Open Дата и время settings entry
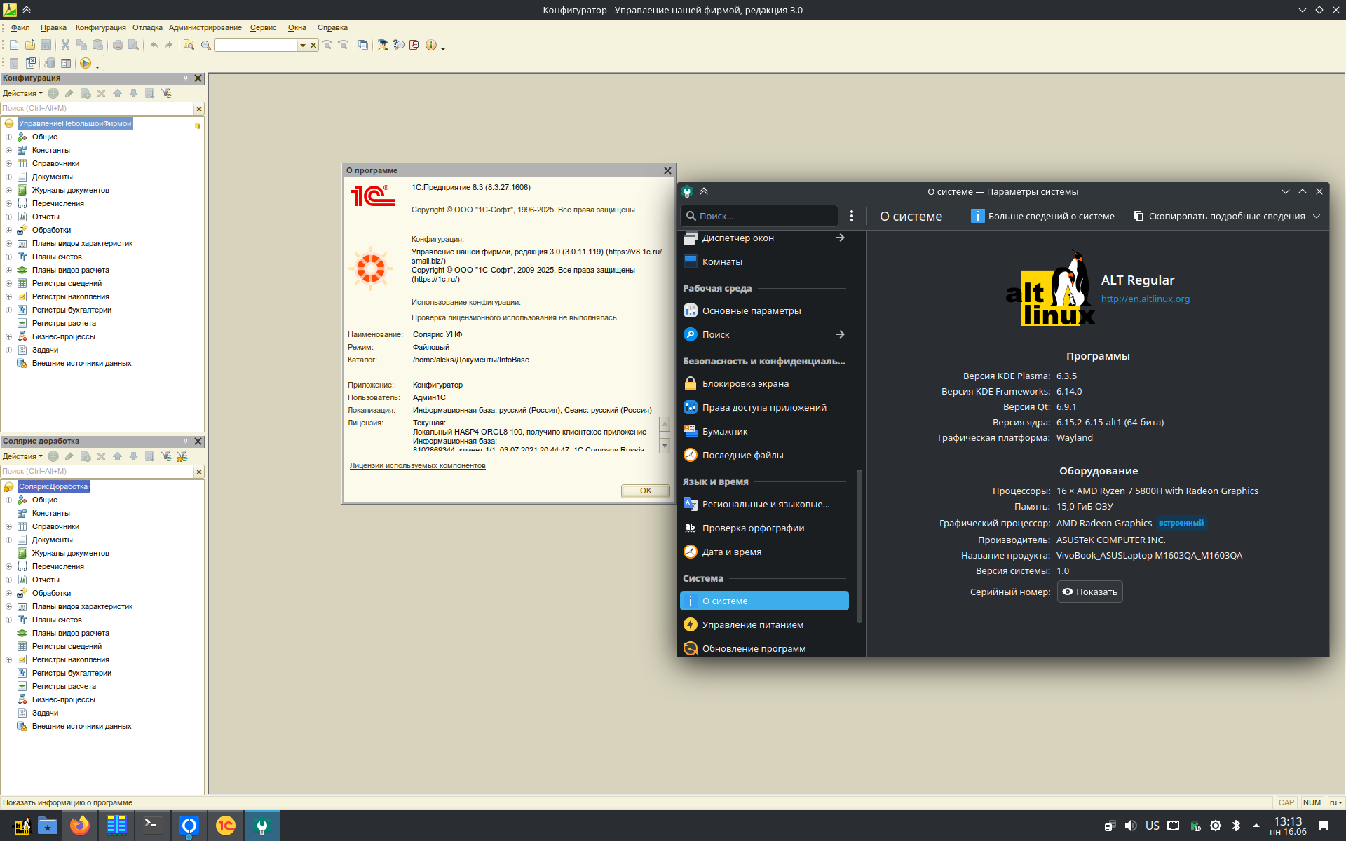1346x841 pixels. pyautogui.click(x=764, y=552)
